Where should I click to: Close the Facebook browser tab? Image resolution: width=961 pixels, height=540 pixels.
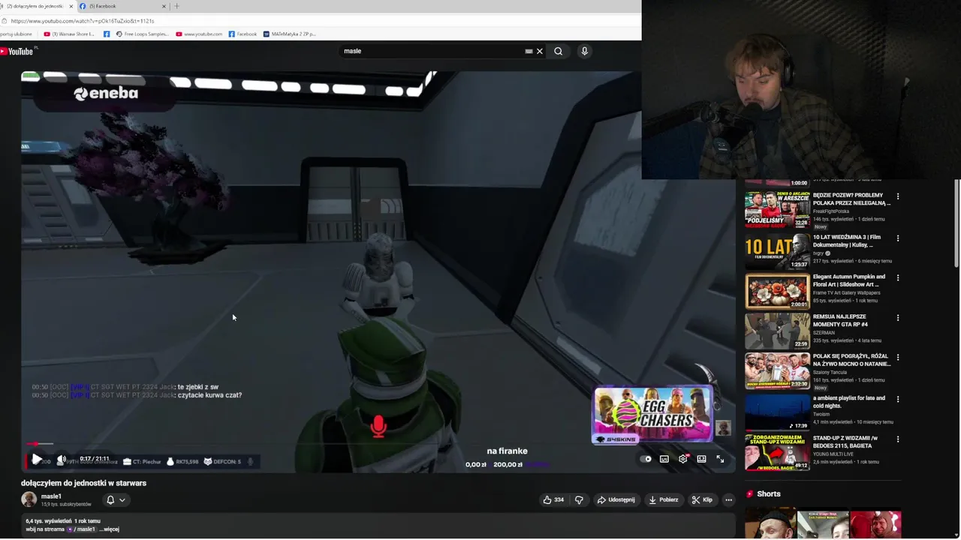pos(164,6)
